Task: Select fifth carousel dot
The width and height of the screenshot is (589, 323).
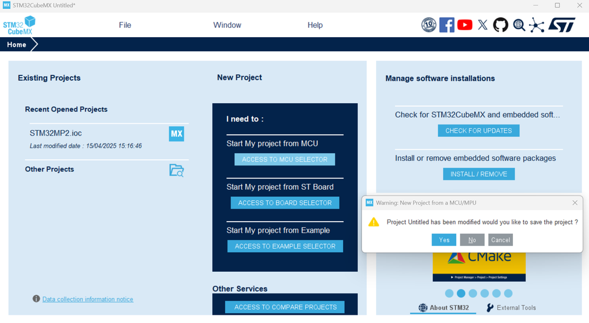Action: [x=496, y=294]
